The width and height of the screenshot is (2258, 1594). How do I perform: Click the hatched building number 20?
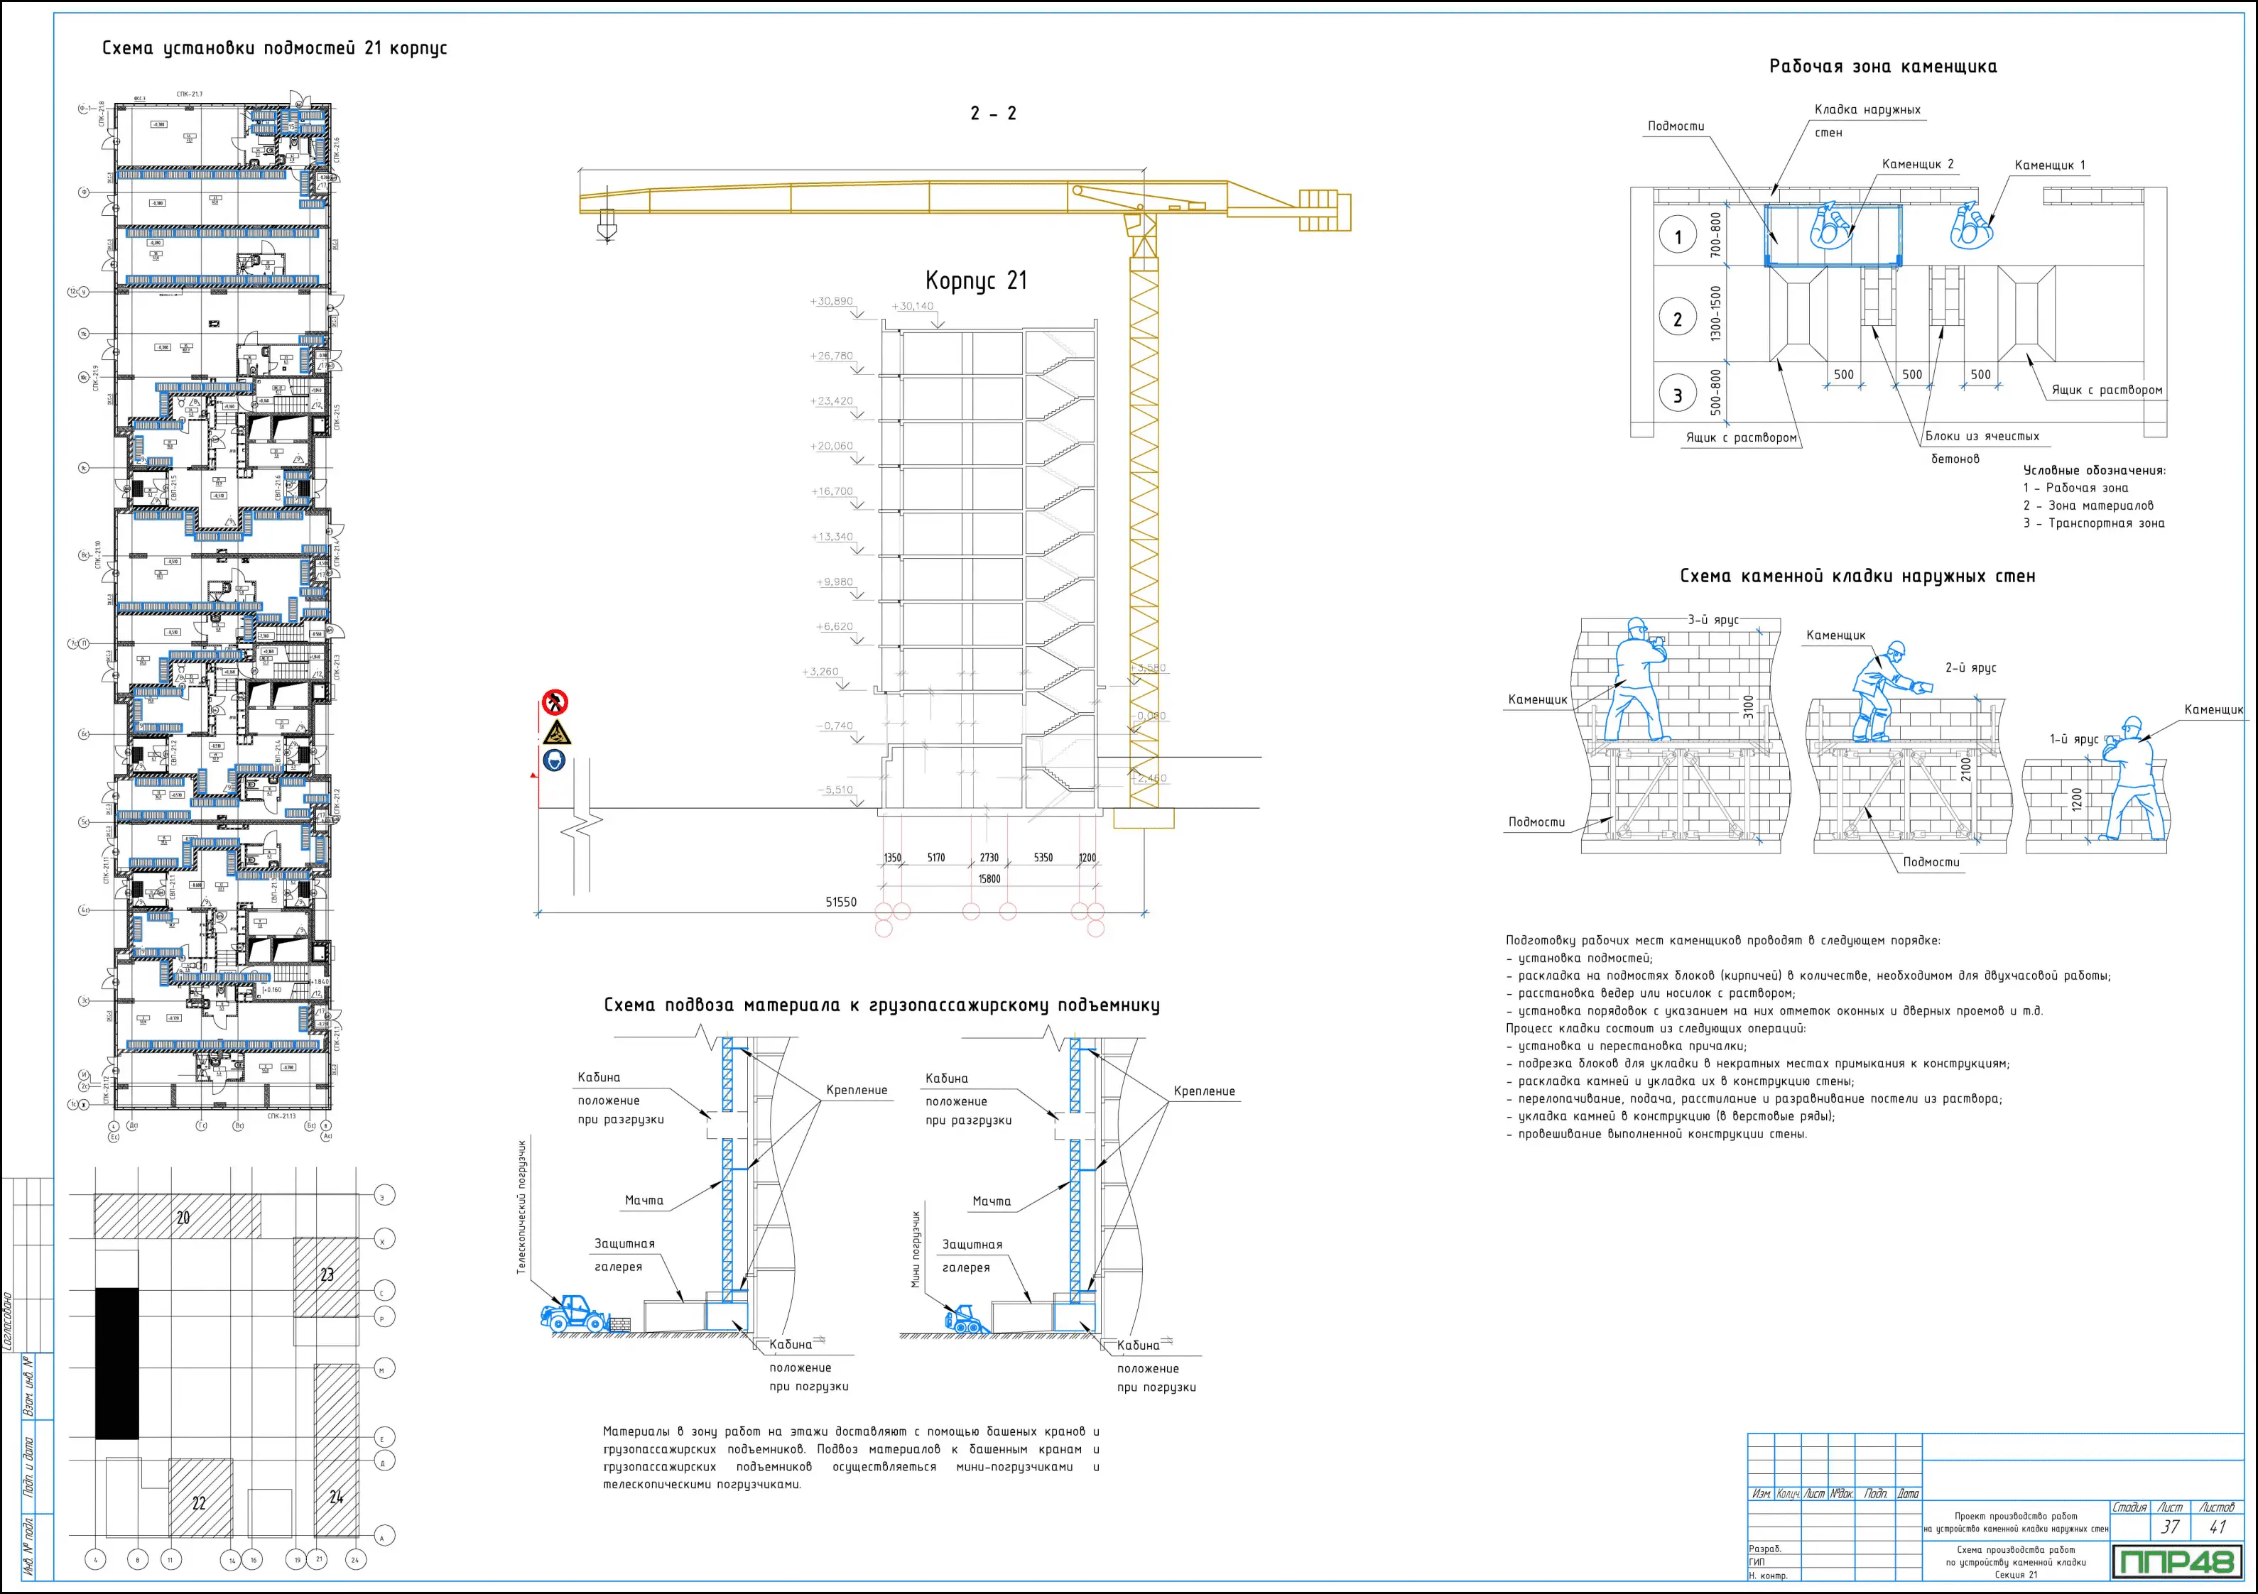click(x=178, y=1216)
